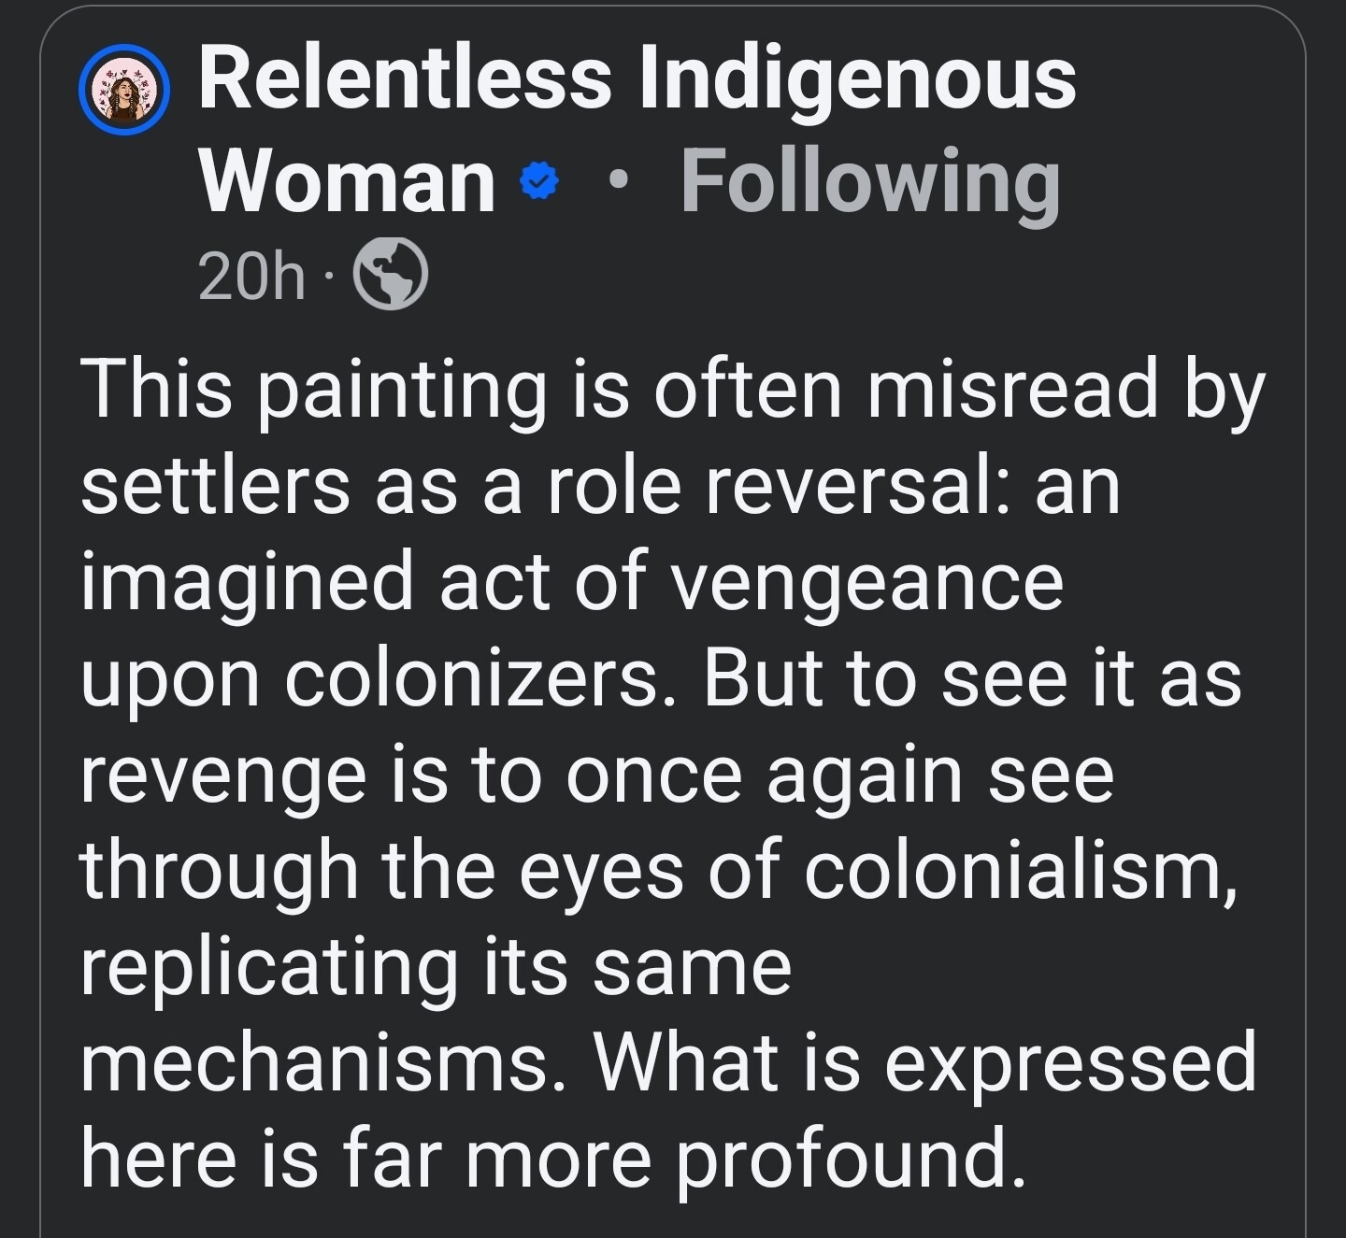1346x1238 pixels.
Task: Click the words upon colonizers in post
Action: [370, 681]
